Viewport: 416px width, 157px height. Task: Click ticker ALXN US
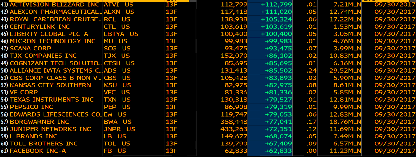119,12
